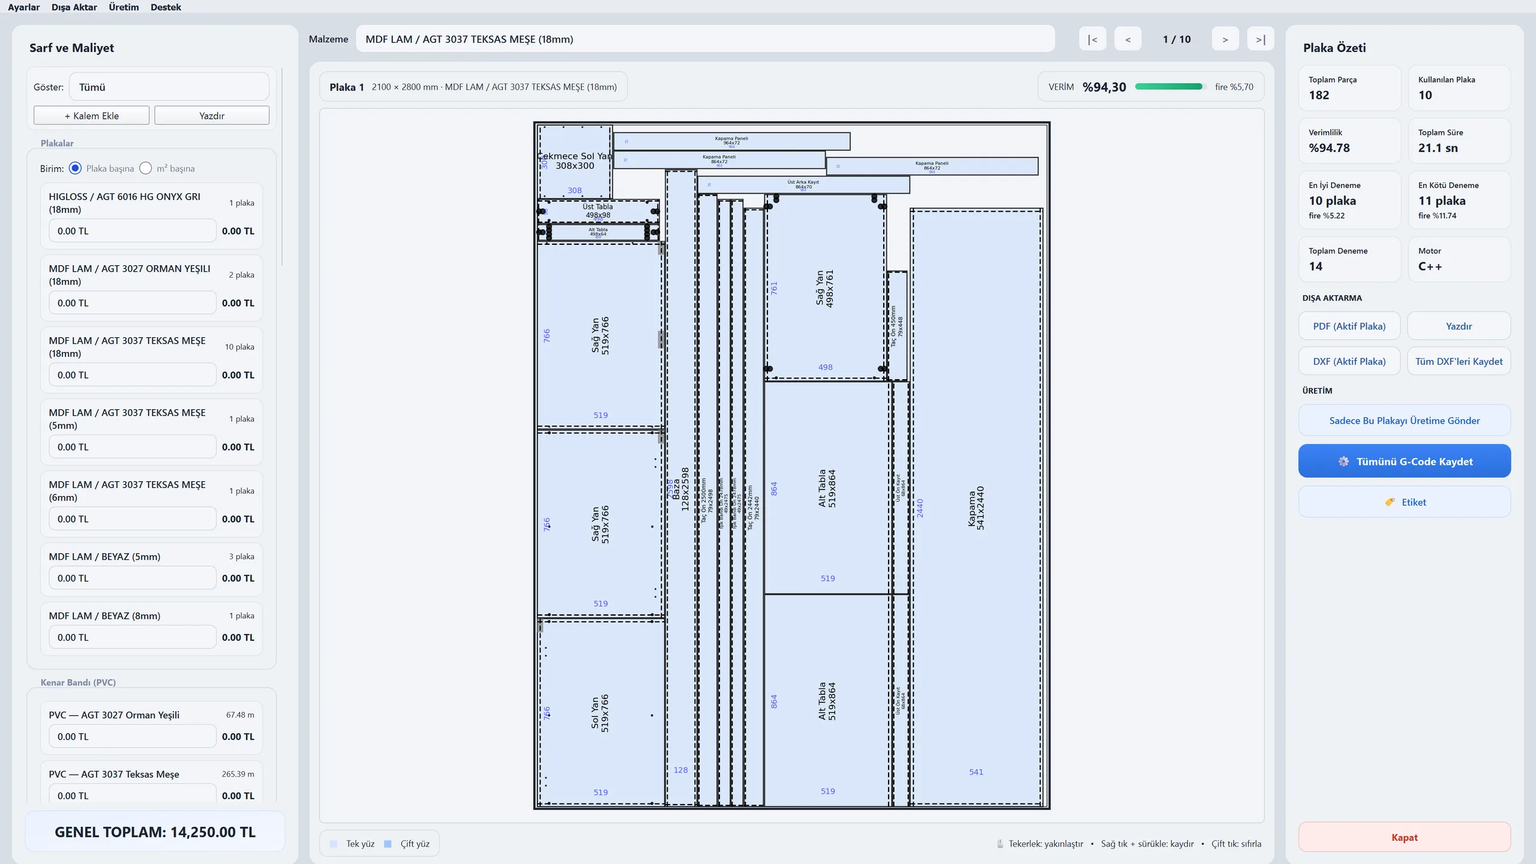1536x864 pixels.
Task: Click PVC AGT 3027 Orman Yeşili price field
Action: point(132,736)
